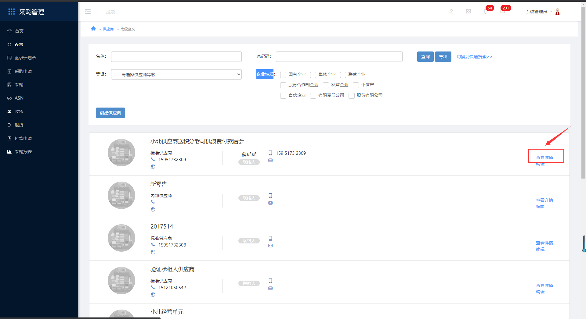Viewport: 586px width, 319px height.
Task: Open the 请选择供应商等级 dropdown
Action: pyautogui.click(x=176, y=74)
